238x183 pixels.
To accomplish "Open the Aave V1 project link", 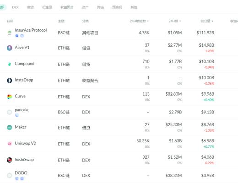I will click(22, 48).
